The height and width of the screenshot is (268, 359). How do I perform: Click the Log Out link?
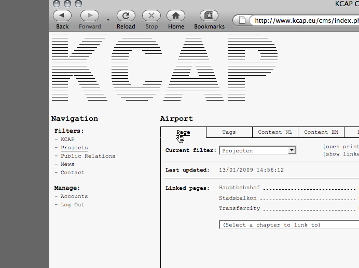point(72,205)
